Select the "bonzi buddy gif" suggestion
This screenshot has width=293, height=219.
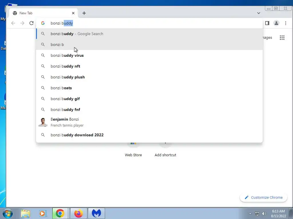pos(149,98)
